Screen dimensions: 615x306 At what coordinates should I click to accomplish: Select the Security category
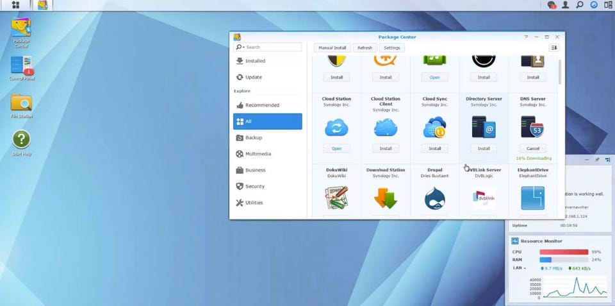(268, 186)
